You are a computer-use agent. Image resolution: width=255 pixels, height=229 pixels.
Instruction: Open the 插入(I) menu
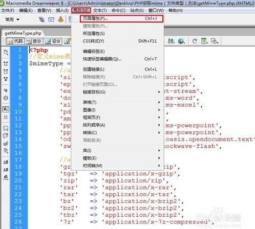coord(62,11)
